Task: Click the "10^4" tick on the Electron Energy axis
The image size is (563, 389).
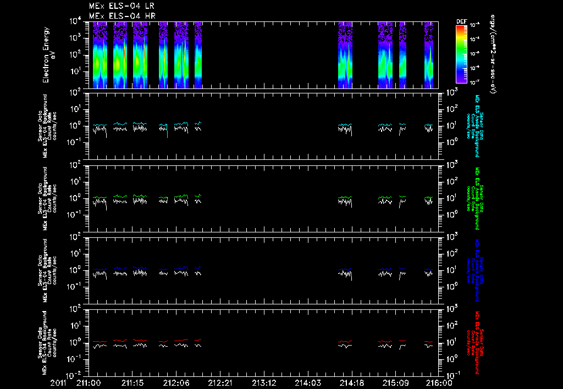Action: [x=75, y=21]
